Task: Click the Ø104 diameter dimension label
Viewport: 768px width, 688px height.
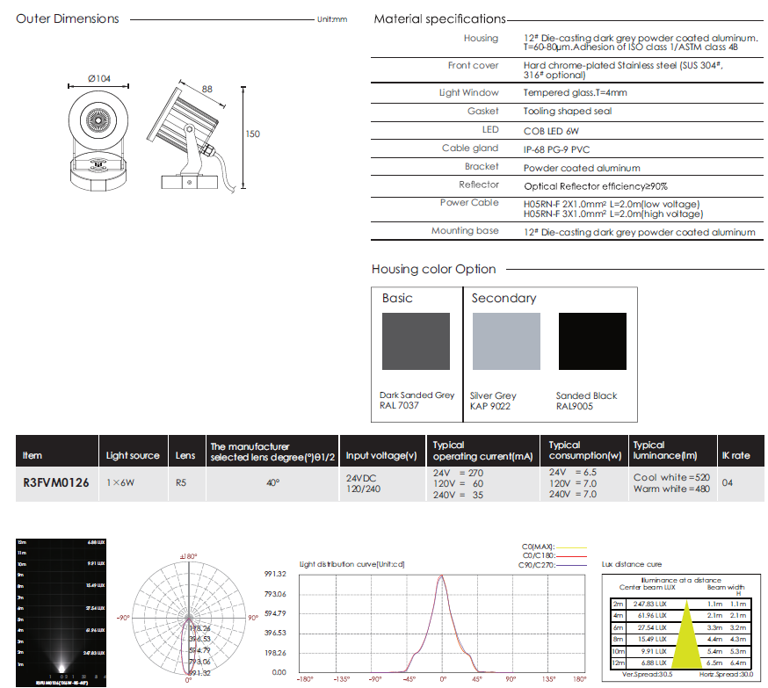Action: (x=98, y=79)
